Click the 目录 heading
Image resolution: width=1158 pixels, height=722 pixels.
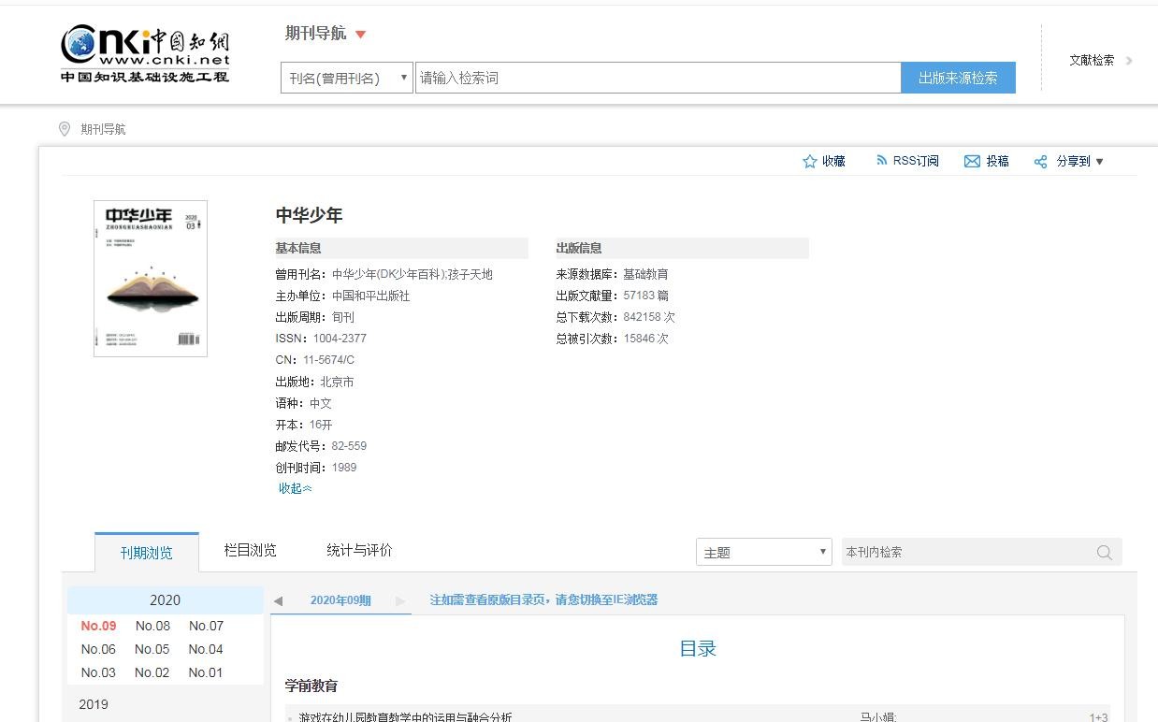[x=698, y=649]
